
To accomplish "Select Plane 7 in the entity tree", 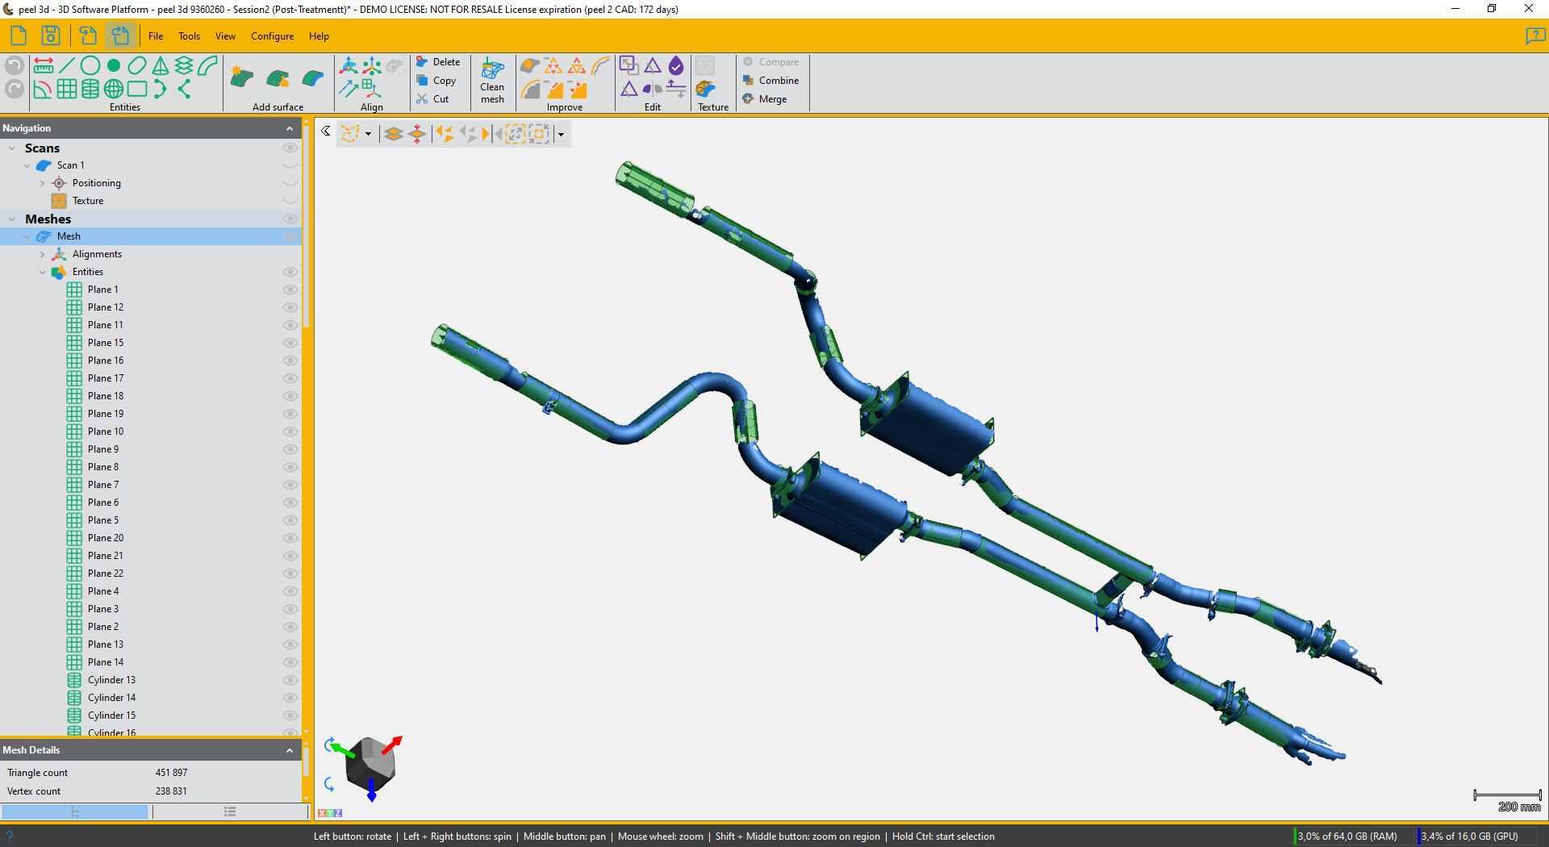I will (x=103, y=485).
